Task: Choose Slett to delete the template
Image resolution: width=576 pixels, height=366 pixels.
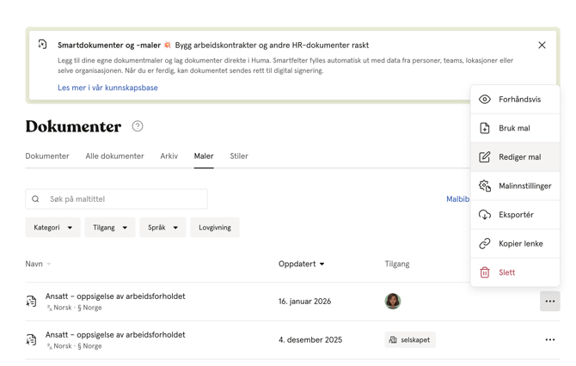Action: click(515, 272)
